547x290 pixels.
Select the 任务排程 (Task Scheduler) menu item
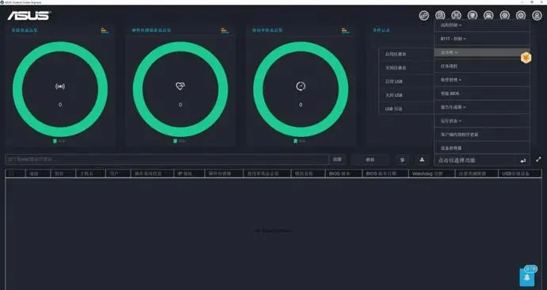[x=482, y=66]
